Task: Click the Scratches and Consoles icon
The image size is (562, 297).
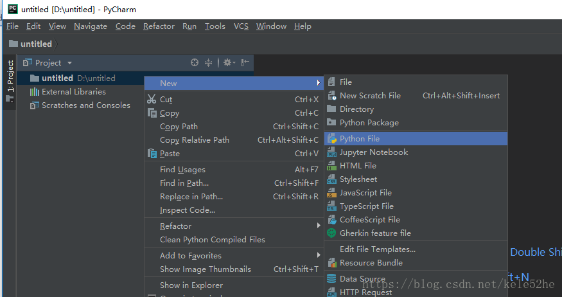Action: tap(35, 105)
